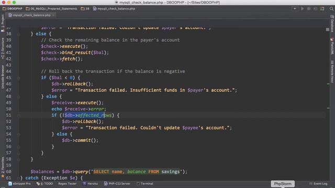335x188 pixels.
Task: Click DBOOPHP breadcrumb folder
Action: pos(13,9)
